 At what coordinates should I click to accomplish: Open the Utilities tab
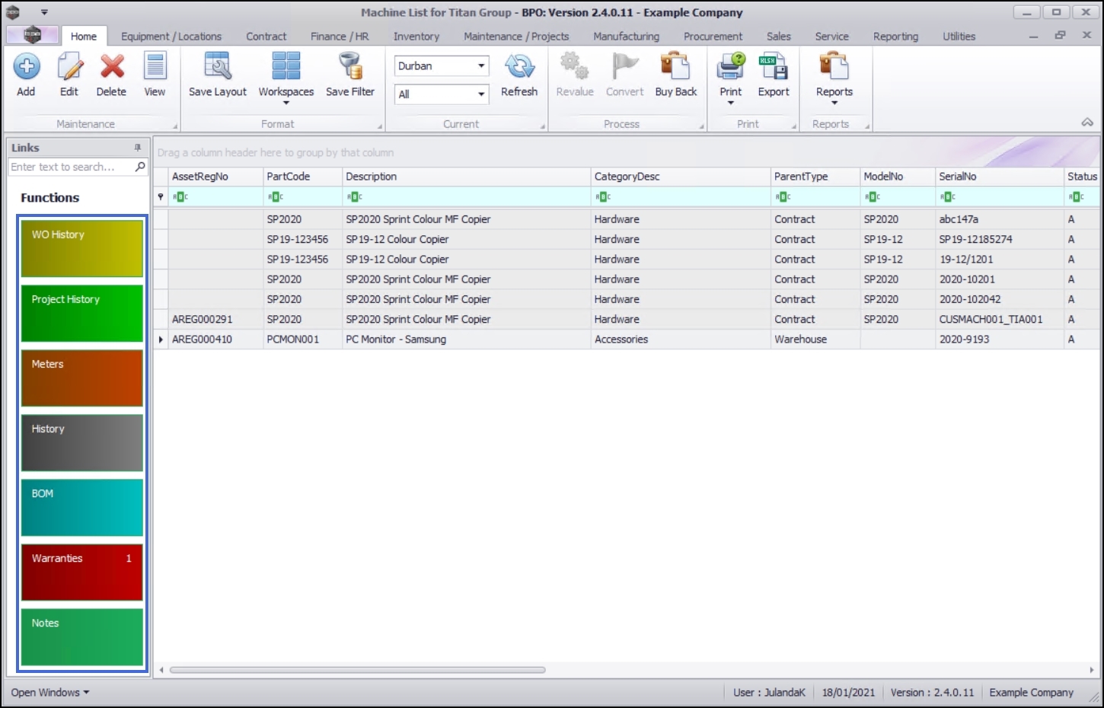[x=959, y=36]
